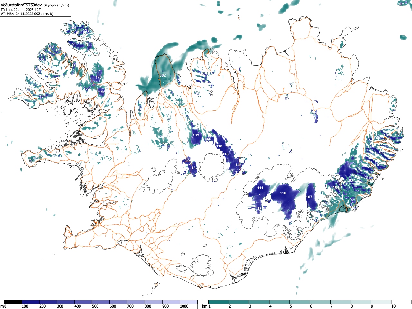Click the initial time line 'IT: Lau. 22. 11. 2025 12Z'
The width and height of the screenshot is (412, 309).
click(x=21, y=10)
